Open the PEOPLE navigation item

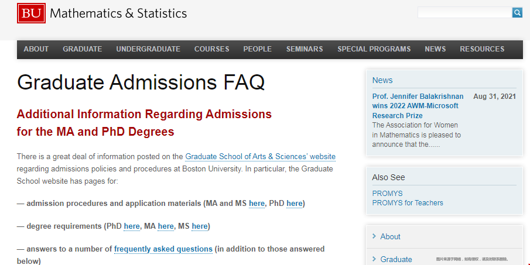tap(258, 49)
